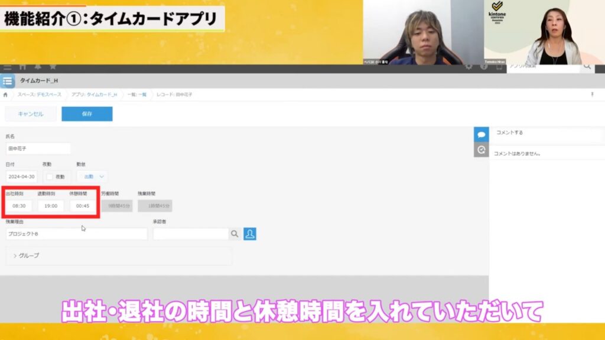This screenshot has height=340, width=605.
Task: Click the search magnifier in アプリ内検索 bar
Action: (x=587, y=67)
